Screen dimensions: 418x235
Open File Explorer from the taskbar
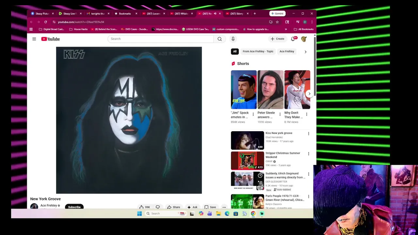(218, 213)
